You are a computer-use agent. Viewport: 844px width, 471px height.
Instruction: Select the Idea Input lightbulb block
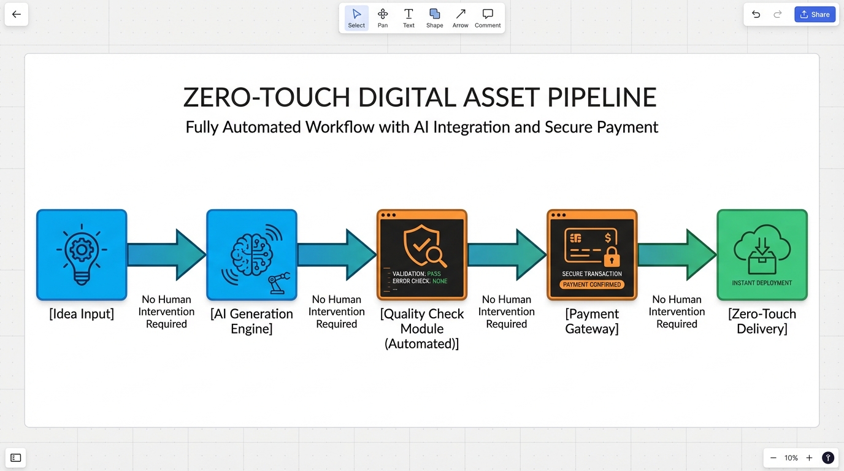coord(82,255)
